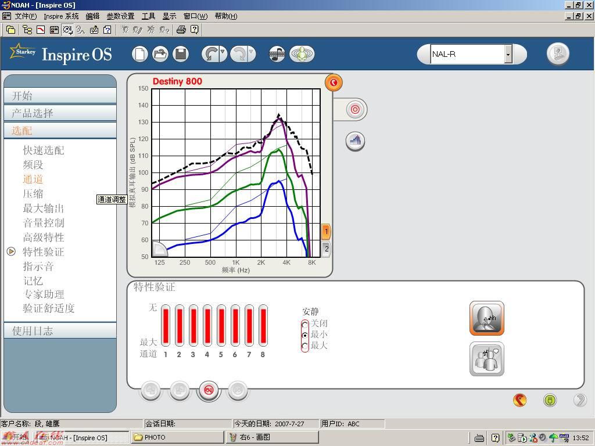Click the blue bar chart icon beside graph
Viewport: 595px width, 446px height.
click(x=355, y=141)
